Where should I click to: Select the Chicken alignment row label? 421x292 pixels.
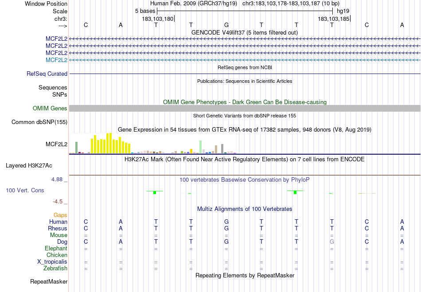pos(57,255)
